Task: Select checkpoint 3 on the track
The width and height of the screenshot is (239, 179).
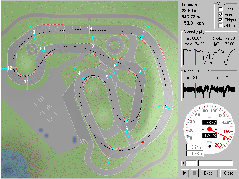Action: coord(109,157)
